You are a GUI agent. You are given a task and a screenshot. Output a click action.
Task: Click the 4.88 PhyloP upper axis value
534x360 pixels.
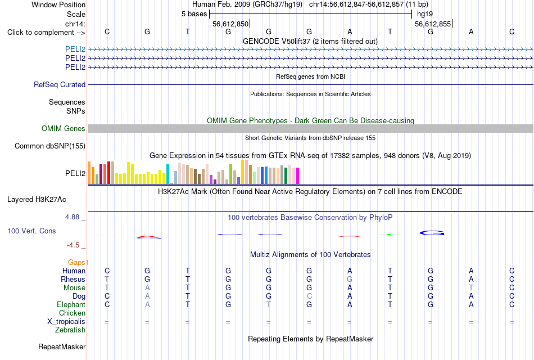pyautogui.click(x=72, y=217)
